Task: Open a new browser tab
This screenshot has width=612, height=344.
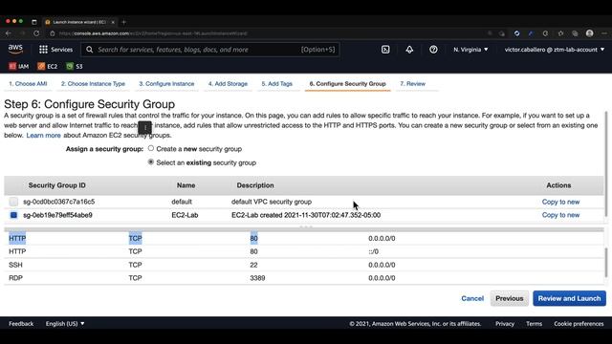Action: [123, 22]
